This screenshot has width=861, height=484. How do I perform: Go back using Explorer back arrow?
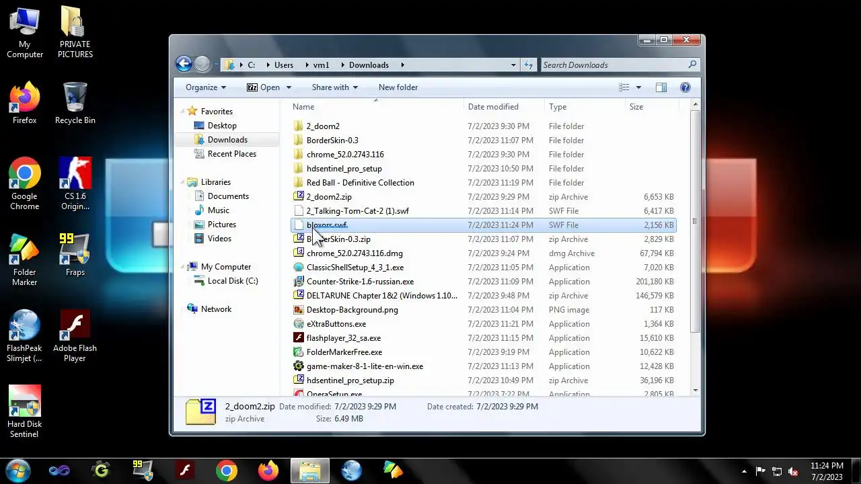184,64
